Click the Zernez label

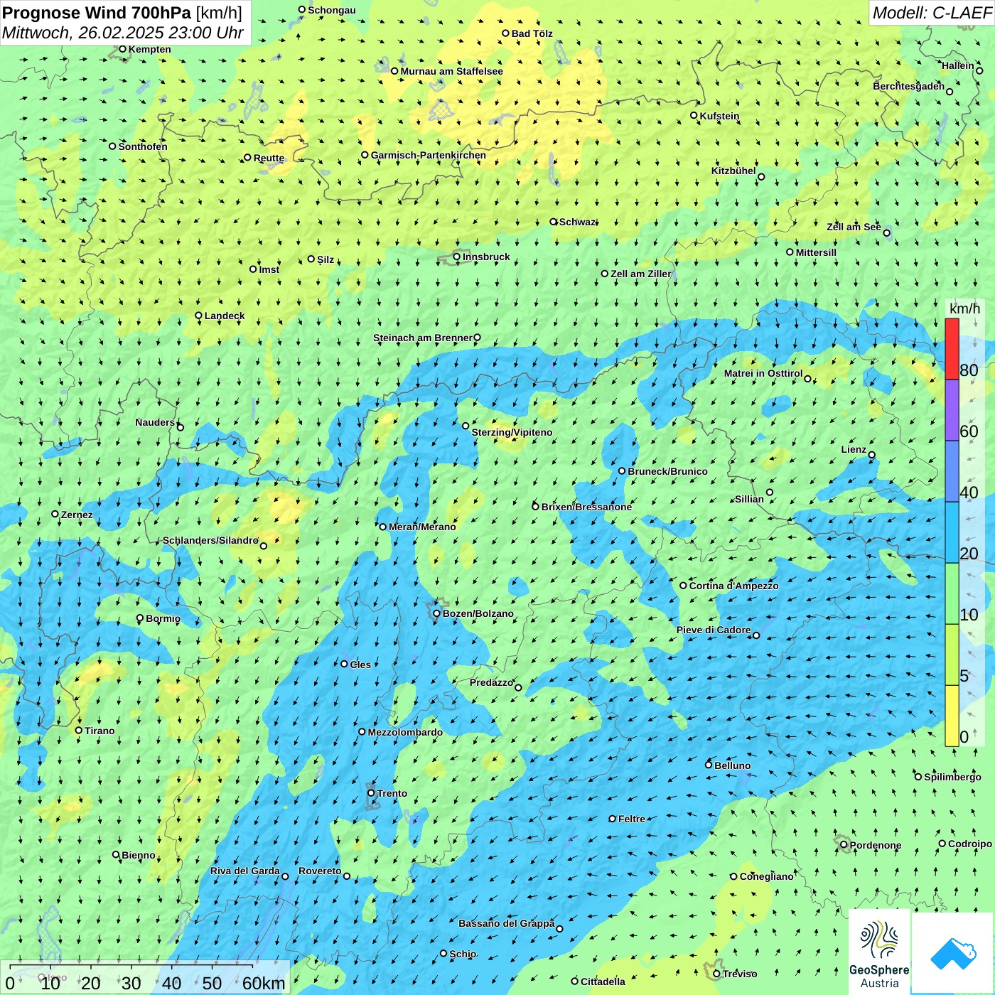click(77, 515)
